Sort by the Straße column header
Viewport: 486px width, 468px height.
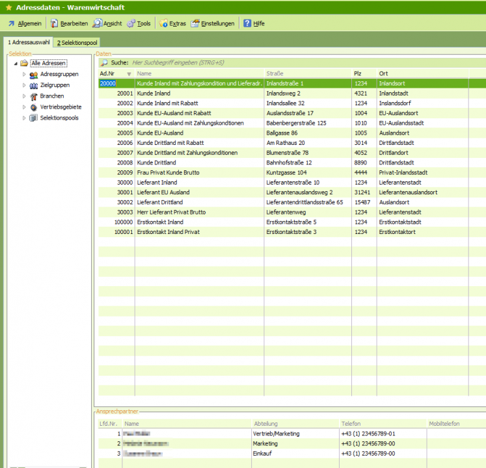point(308,73)
